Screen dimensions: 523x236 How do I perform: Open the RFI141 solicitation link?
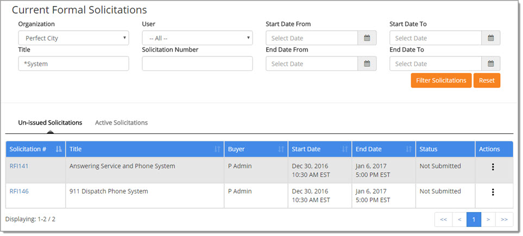(x=19, y=166)
